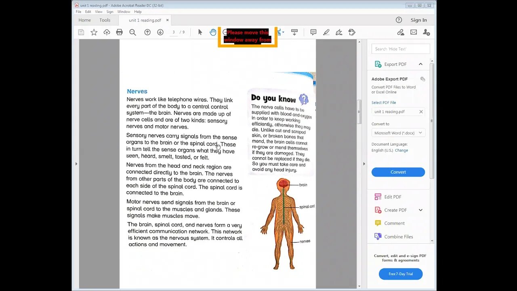The width and height of the screenshot is (517, 291).
Task: Click the page number input field
Action: [x=174, y=32]
